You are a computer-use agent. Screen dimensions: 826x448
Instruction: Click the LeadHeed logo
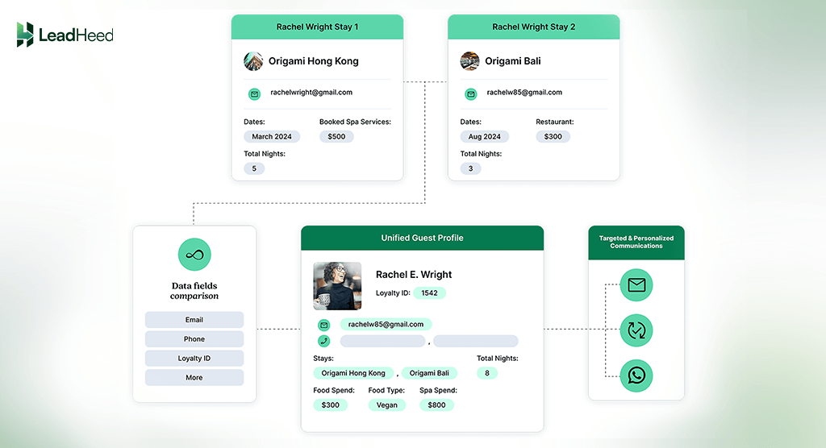point(65,35)
